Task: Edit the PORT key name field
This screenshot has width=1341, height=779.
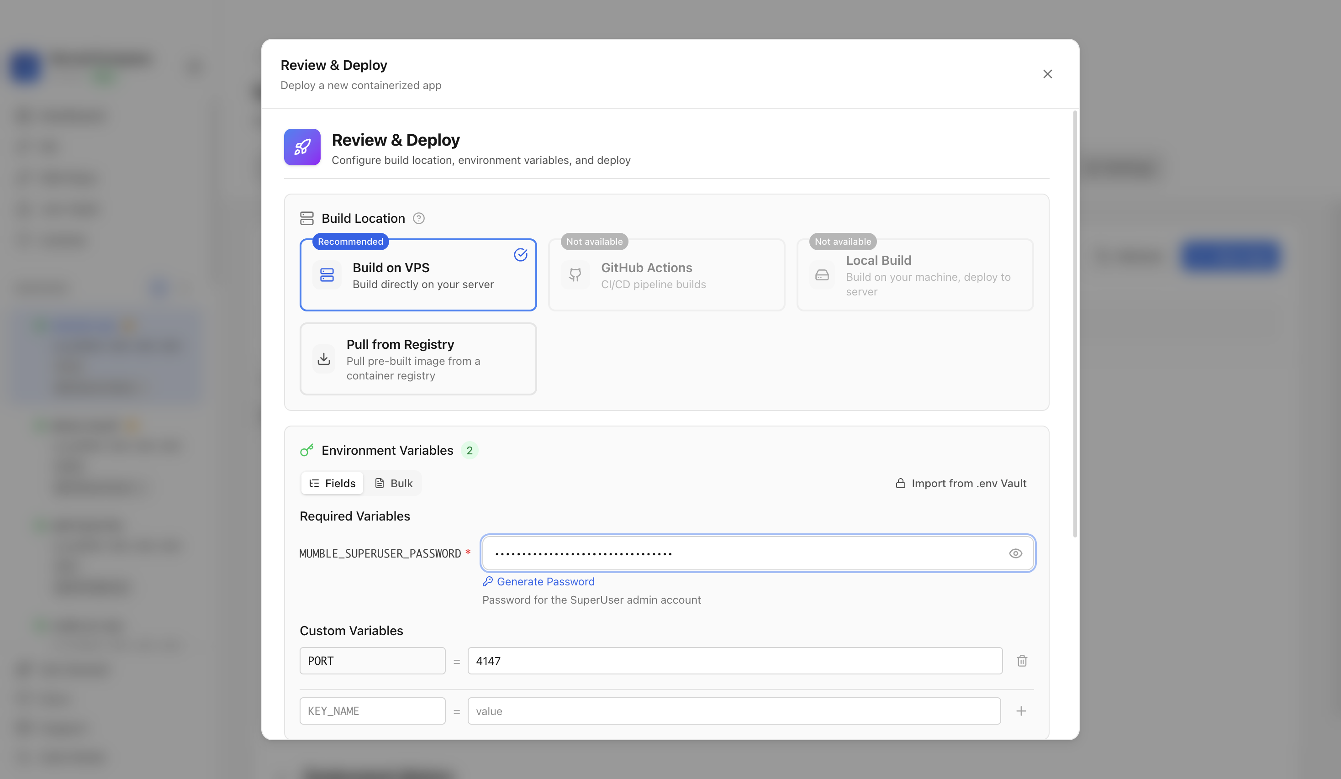Action: pyautogui.click(x=373, y=661)
